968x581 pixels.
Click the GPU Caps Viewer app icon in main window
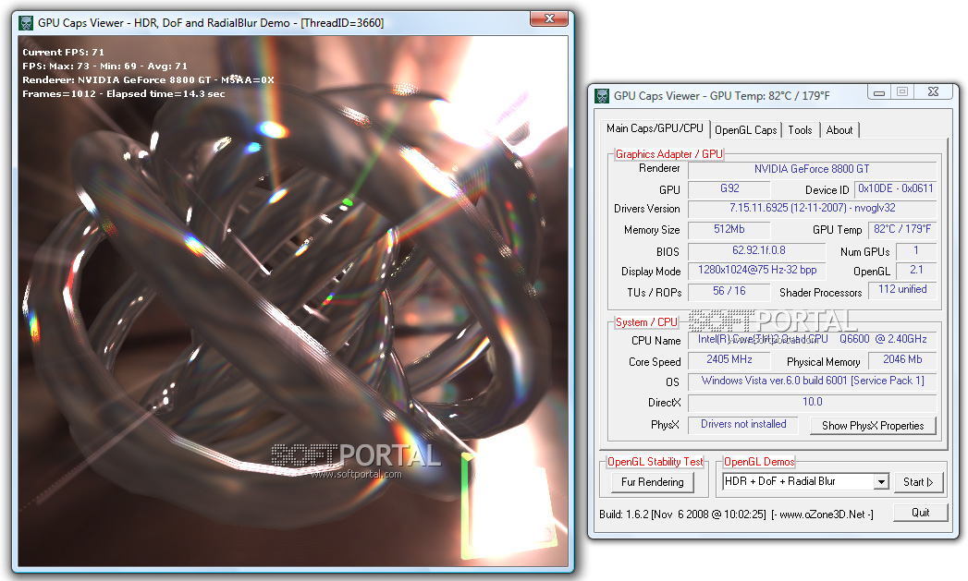click(x=602, y=96)
